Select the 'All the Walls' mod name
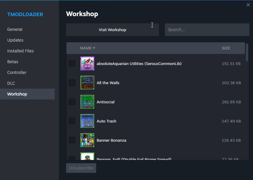This screenshot has height=180, width=253. pos(108,83)
